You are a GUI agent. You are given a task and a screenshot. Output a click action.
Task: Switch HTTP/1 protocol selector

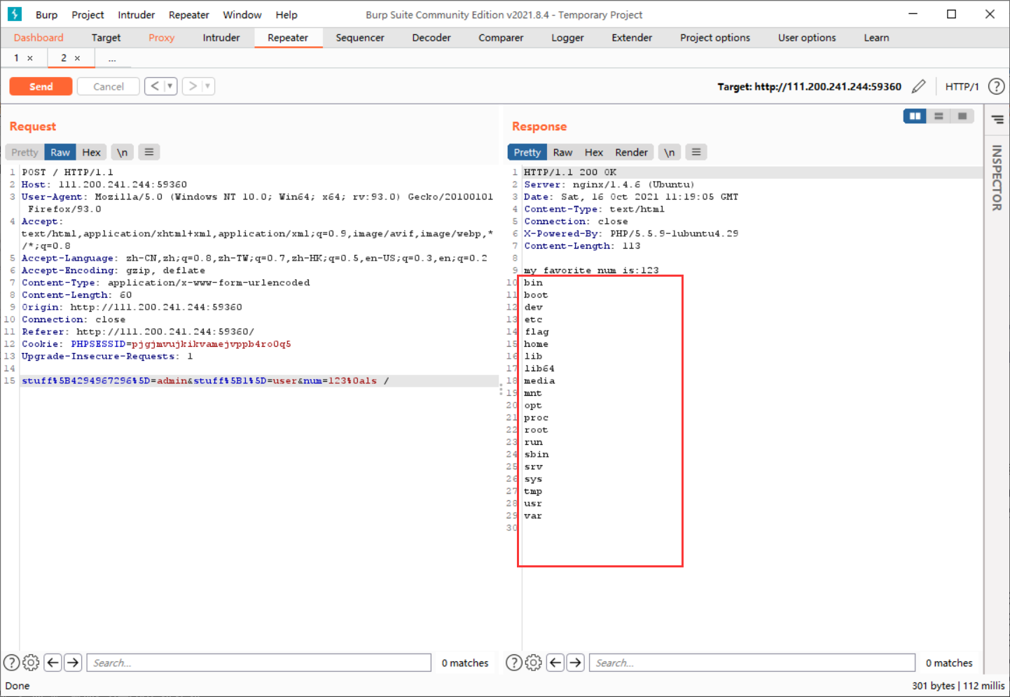962,86
